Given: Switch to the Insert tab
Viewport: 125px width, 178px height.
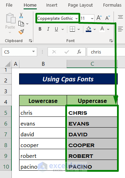Looking at the screenshot, I should (52, 5).
